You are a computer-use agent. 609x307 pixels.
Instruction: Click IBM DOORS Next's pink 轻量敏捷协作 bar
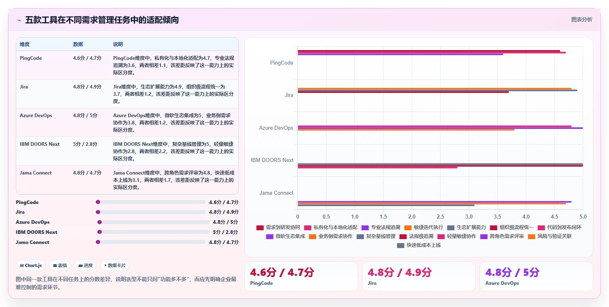377,167
